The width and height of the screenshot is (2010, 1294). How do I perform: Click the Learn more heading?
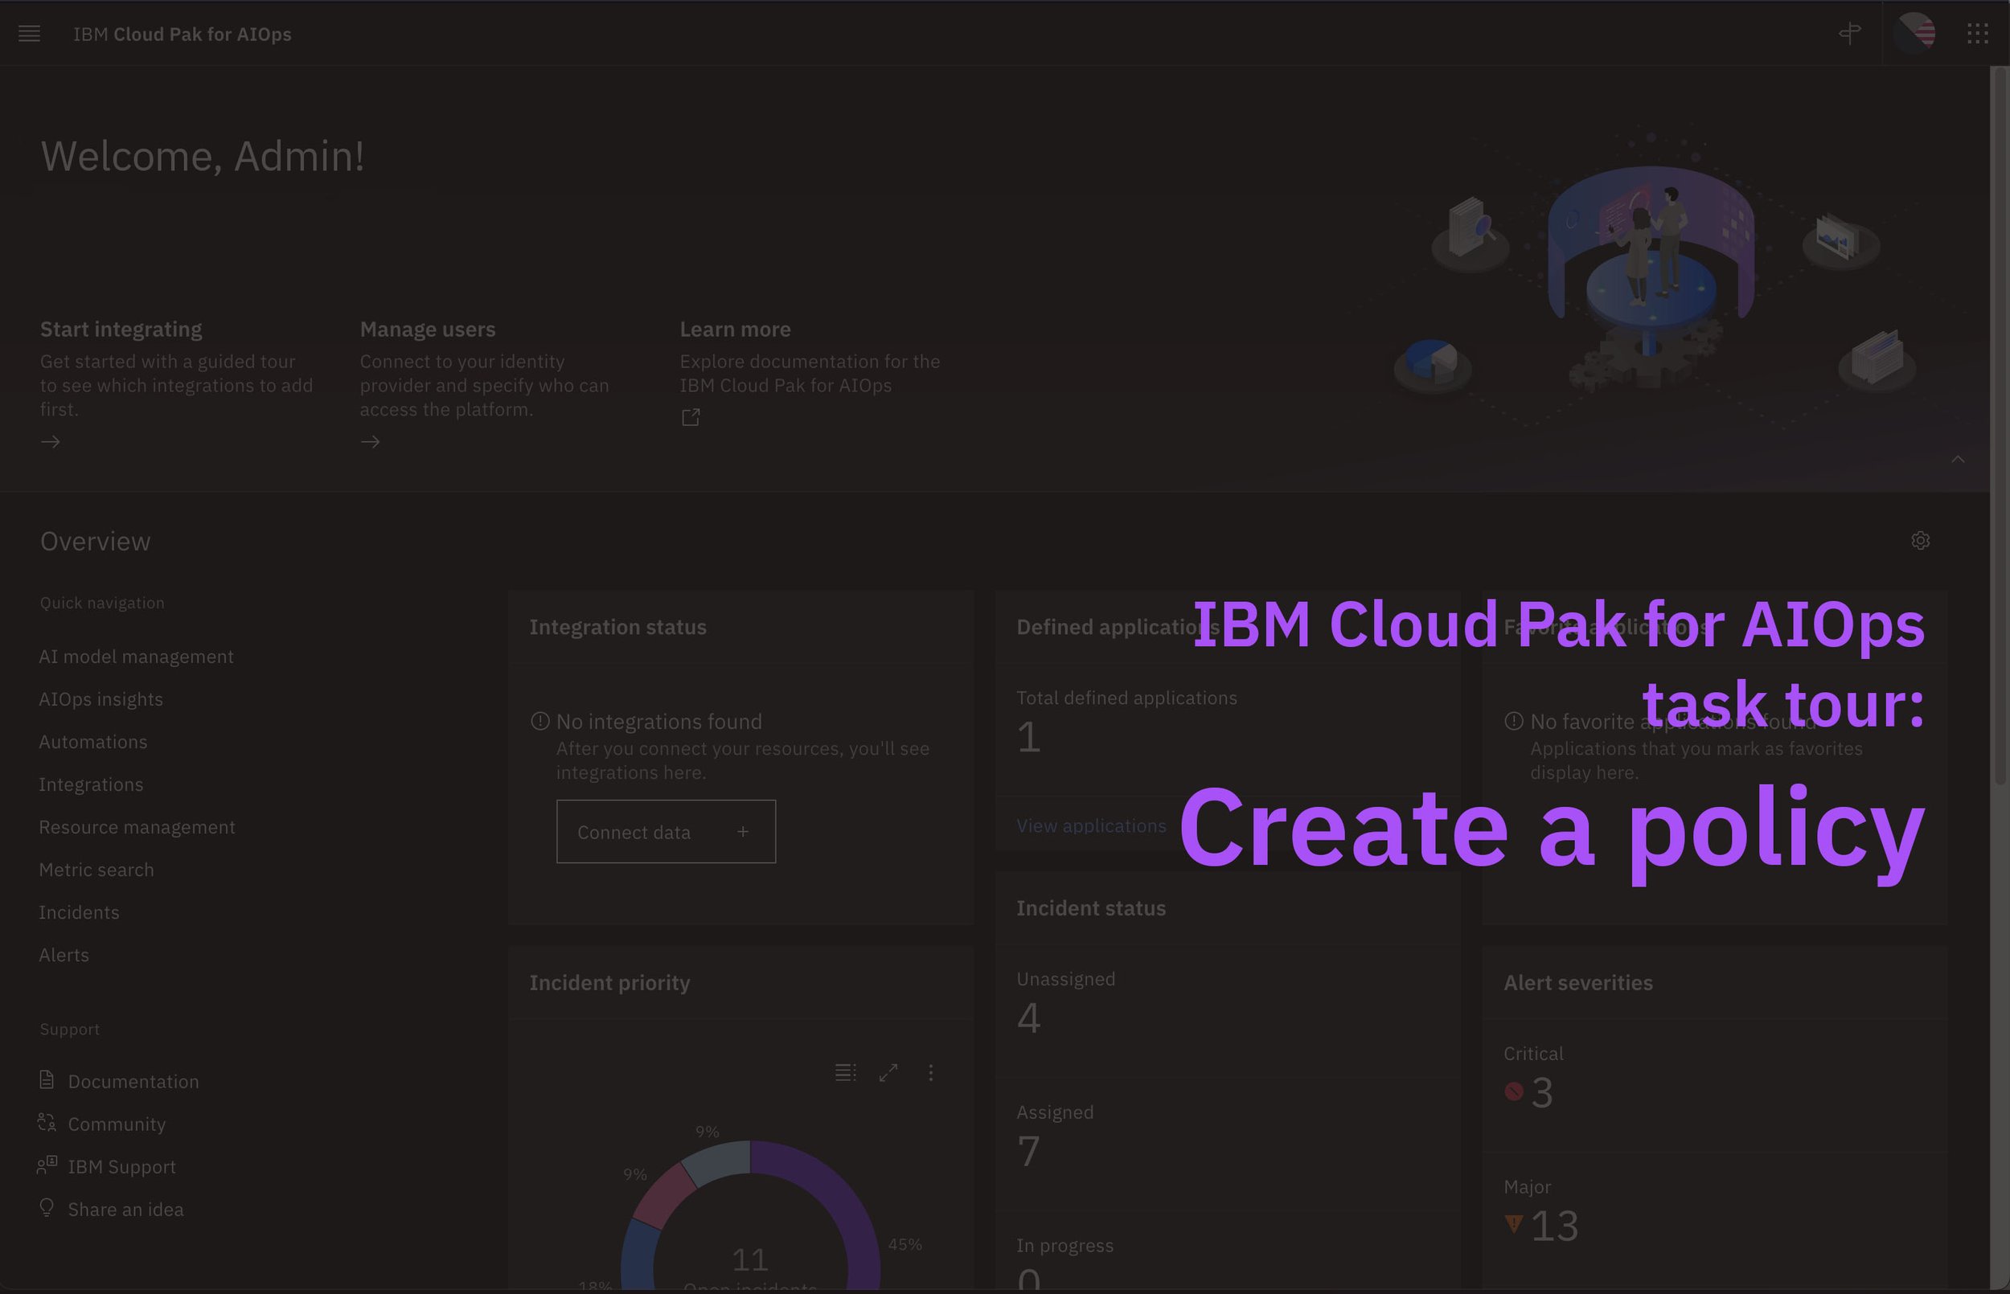click(736, 330)
